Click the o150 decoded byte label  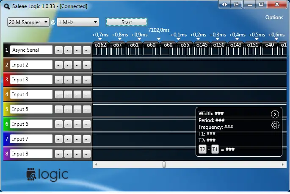coord(219,45)
